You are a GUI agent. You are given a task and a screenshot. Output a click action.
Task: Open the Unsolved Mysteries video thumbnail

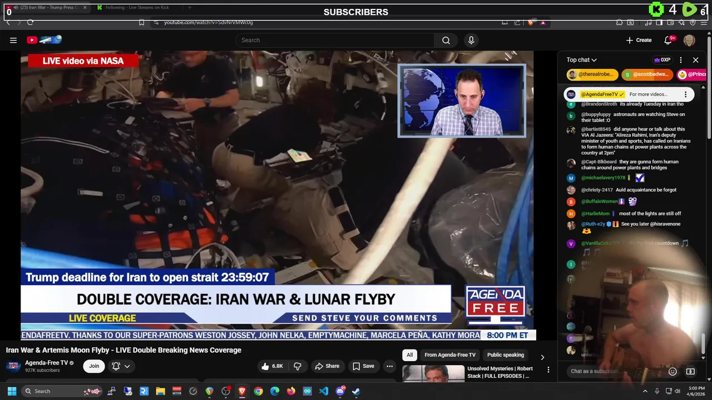coord(433,373)
